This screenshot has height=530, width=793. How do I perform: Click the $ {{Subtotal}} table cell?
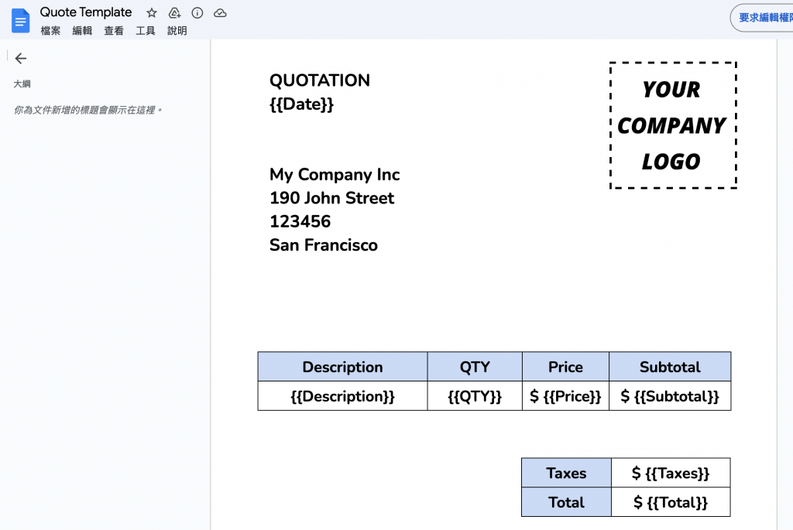click(x=670, y=396)
